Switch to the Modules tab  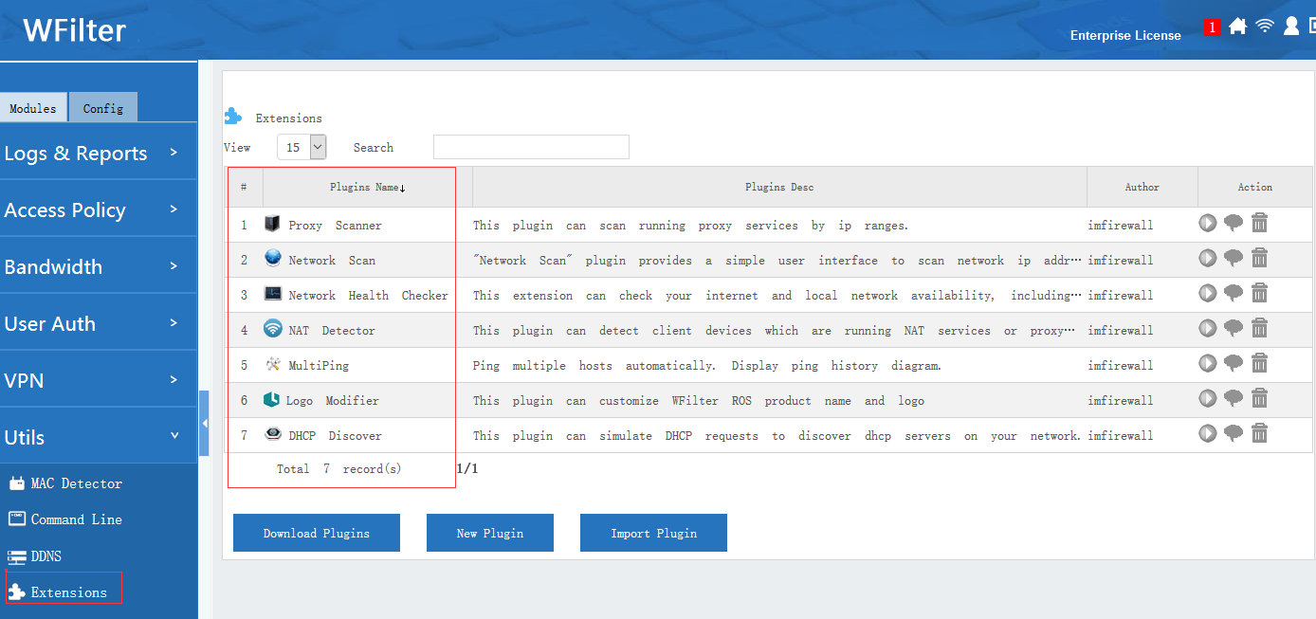[33, 108]
